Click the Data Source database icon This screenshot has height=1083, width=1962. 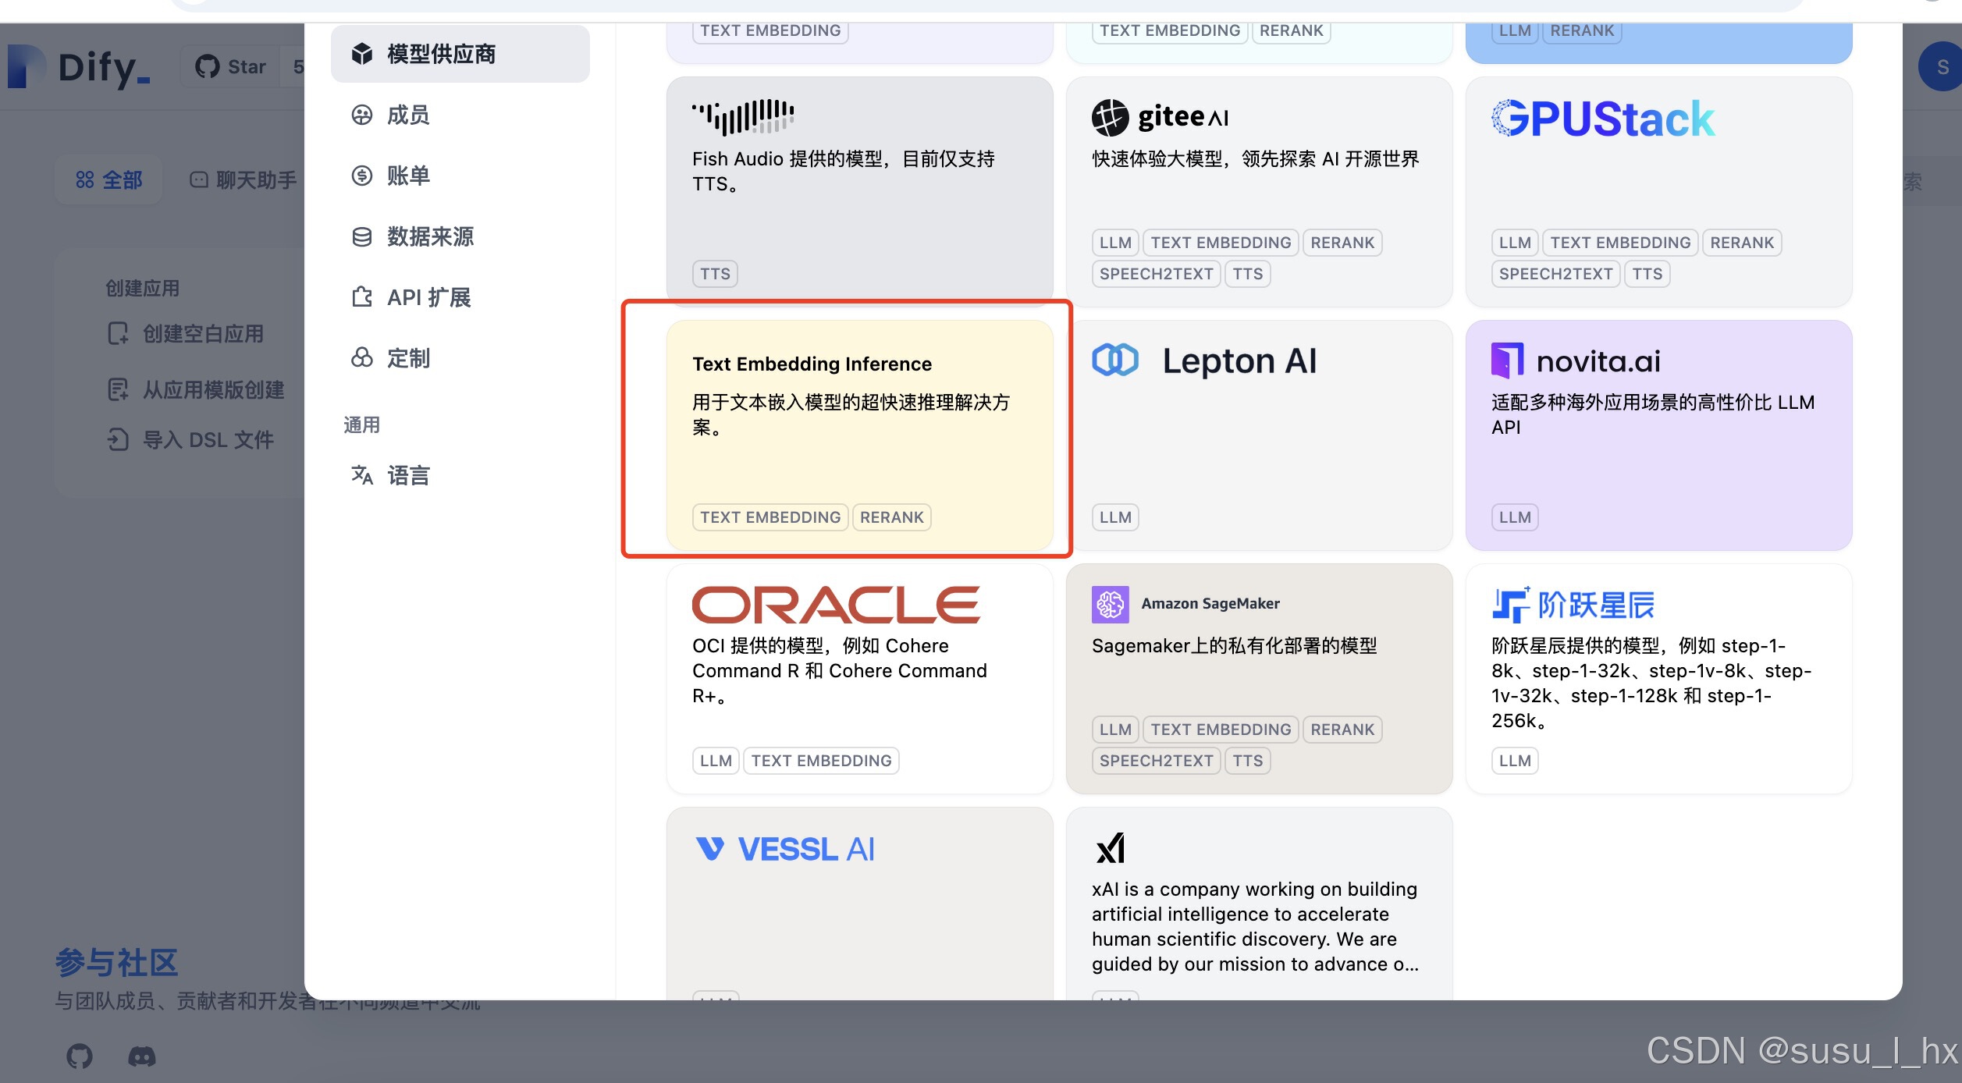(x=361, y=236)
